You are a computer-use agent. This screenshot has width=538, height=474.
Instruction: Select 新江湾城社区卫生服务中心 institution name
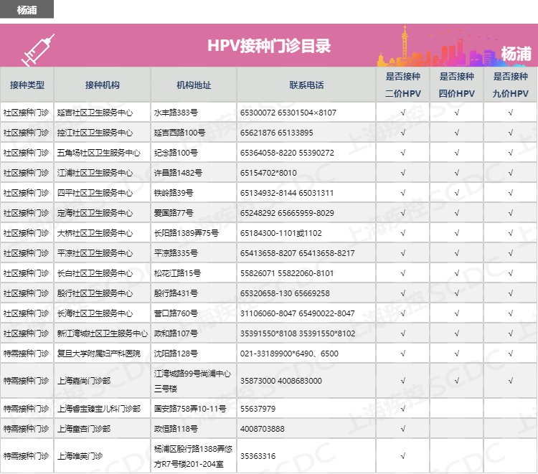(x=102, y=333)
